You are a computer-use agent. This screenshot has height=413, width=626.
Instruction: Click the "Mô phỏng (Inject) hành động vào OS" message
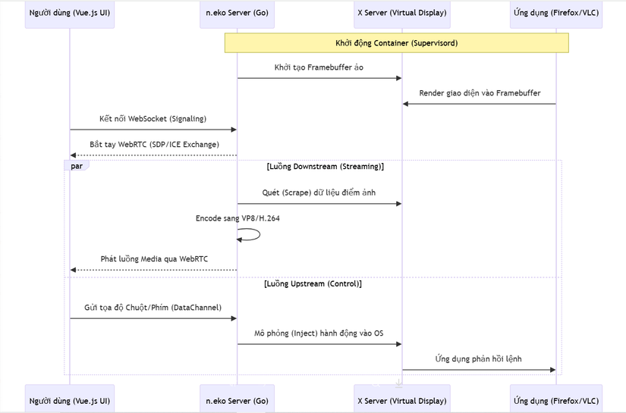[x=319, y=333]
